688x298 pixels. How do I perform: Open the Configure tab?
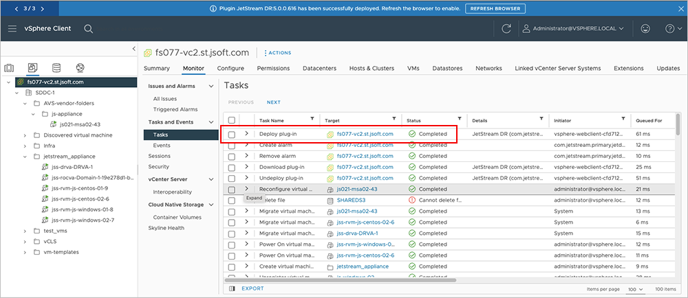click(230, 69)
